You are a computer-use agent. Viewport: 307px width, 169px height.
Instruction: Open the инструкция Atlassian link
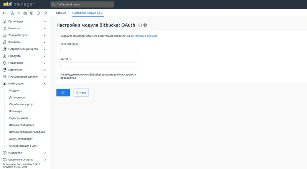pos(144,36)
